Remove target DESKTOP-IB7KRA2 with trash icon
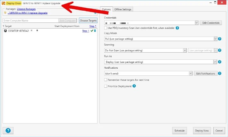The image size is (228, 137). pos(95,30)
